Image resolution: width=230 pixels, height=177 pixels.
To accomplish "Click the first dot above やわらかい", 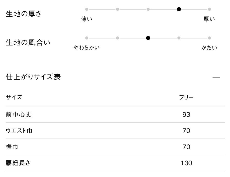I will click(x=87, y=38).
